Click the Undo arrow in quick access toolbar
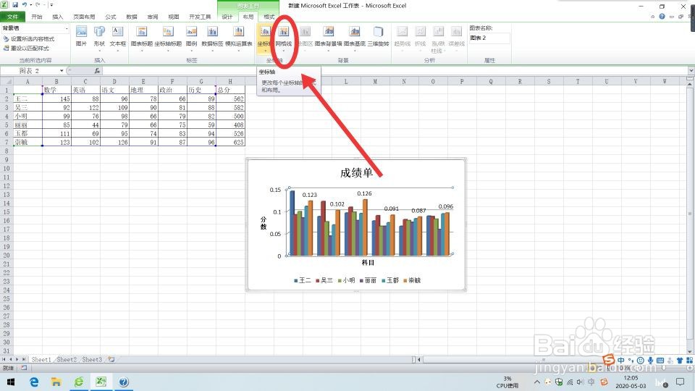The image size is (695, 391). pos(25,5)
